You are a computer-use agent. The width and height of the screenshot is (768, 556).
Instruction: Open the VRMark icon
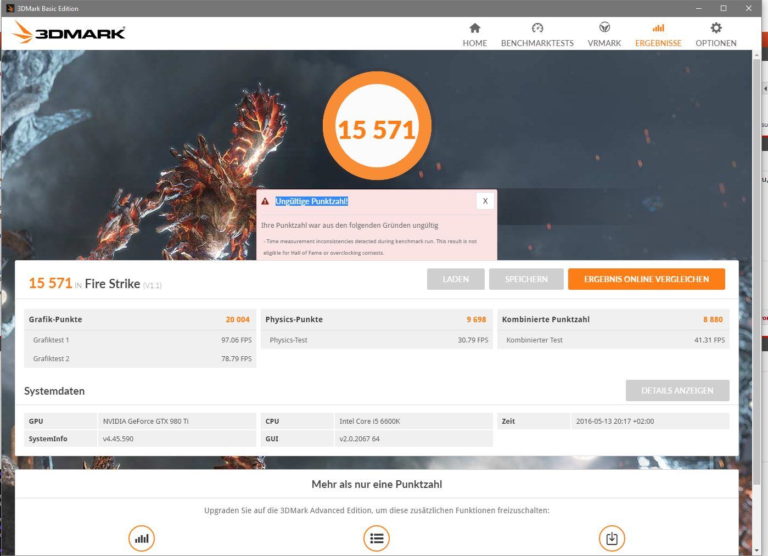[x=604, y=27]
